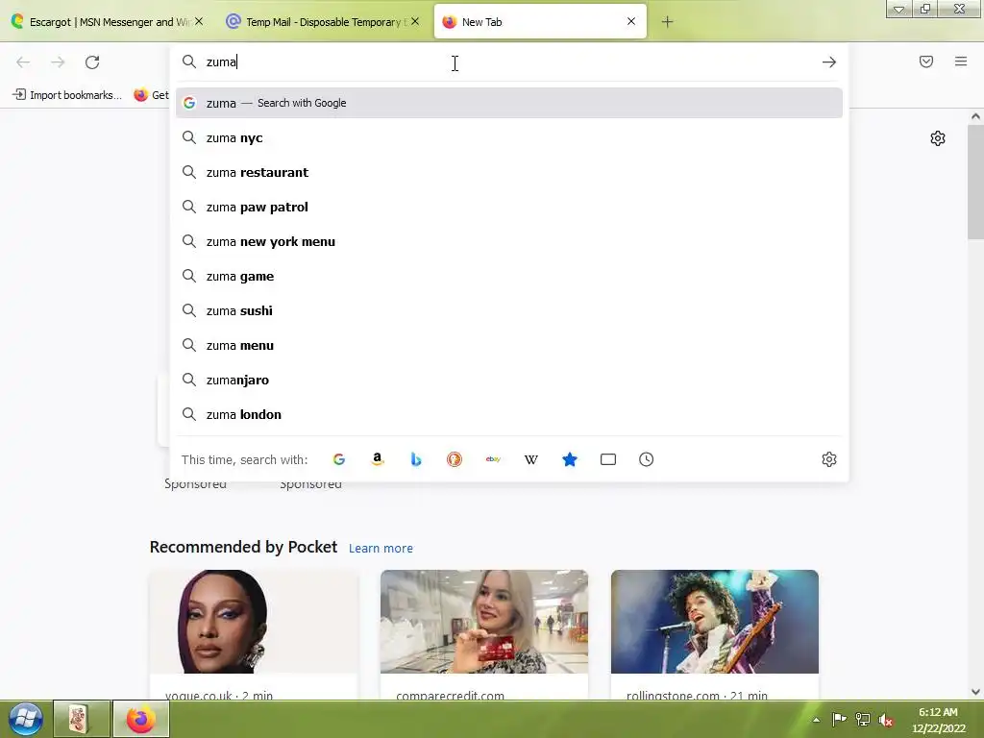This screenshot has width=984, height=738.
Task: Search with Bing icon this time
Action: coord(415,459)
